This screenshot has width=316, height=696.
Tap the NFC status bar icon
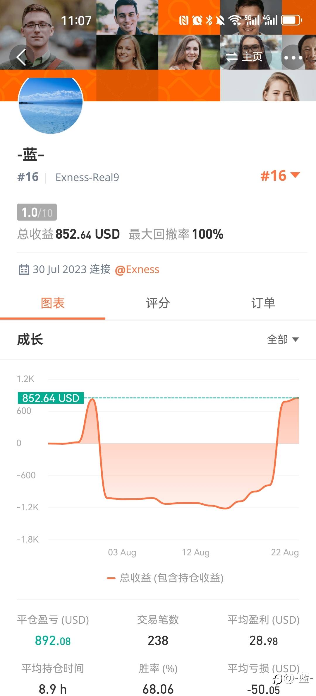tap(184, 20)
